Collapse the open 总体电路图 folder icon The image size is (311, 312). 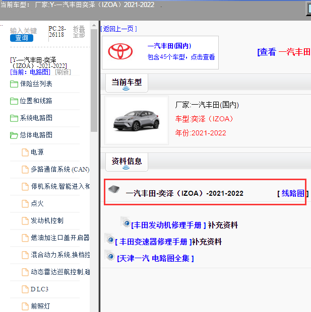pos(14,135)
